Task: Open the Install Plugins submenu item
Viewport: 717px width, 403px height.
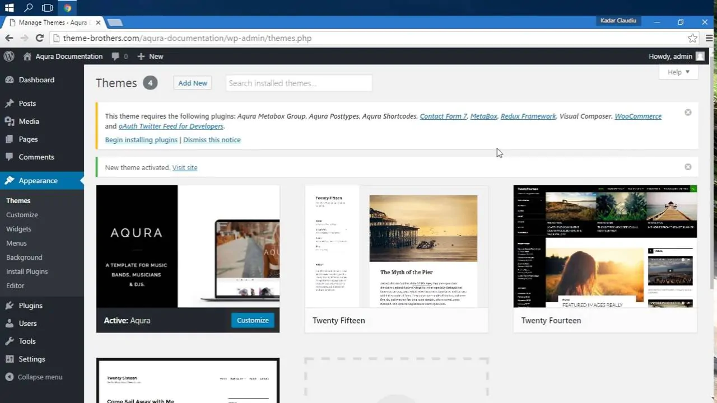Action: coord(27,271)
